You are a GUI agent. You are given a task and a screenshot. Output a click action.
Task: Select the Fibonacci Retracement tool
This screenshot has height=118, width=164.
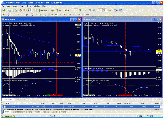coord(32,15)
